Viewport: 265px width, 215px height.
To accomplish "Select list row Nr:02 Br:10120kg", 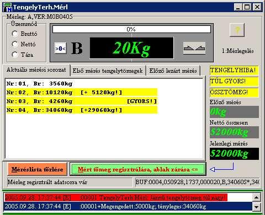I will point(82,93).
